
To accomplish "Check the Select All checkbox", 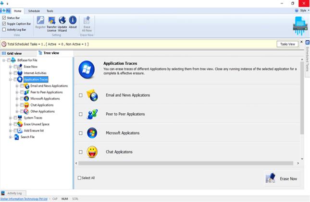I will pyautogui.click(x=80, y=178).
